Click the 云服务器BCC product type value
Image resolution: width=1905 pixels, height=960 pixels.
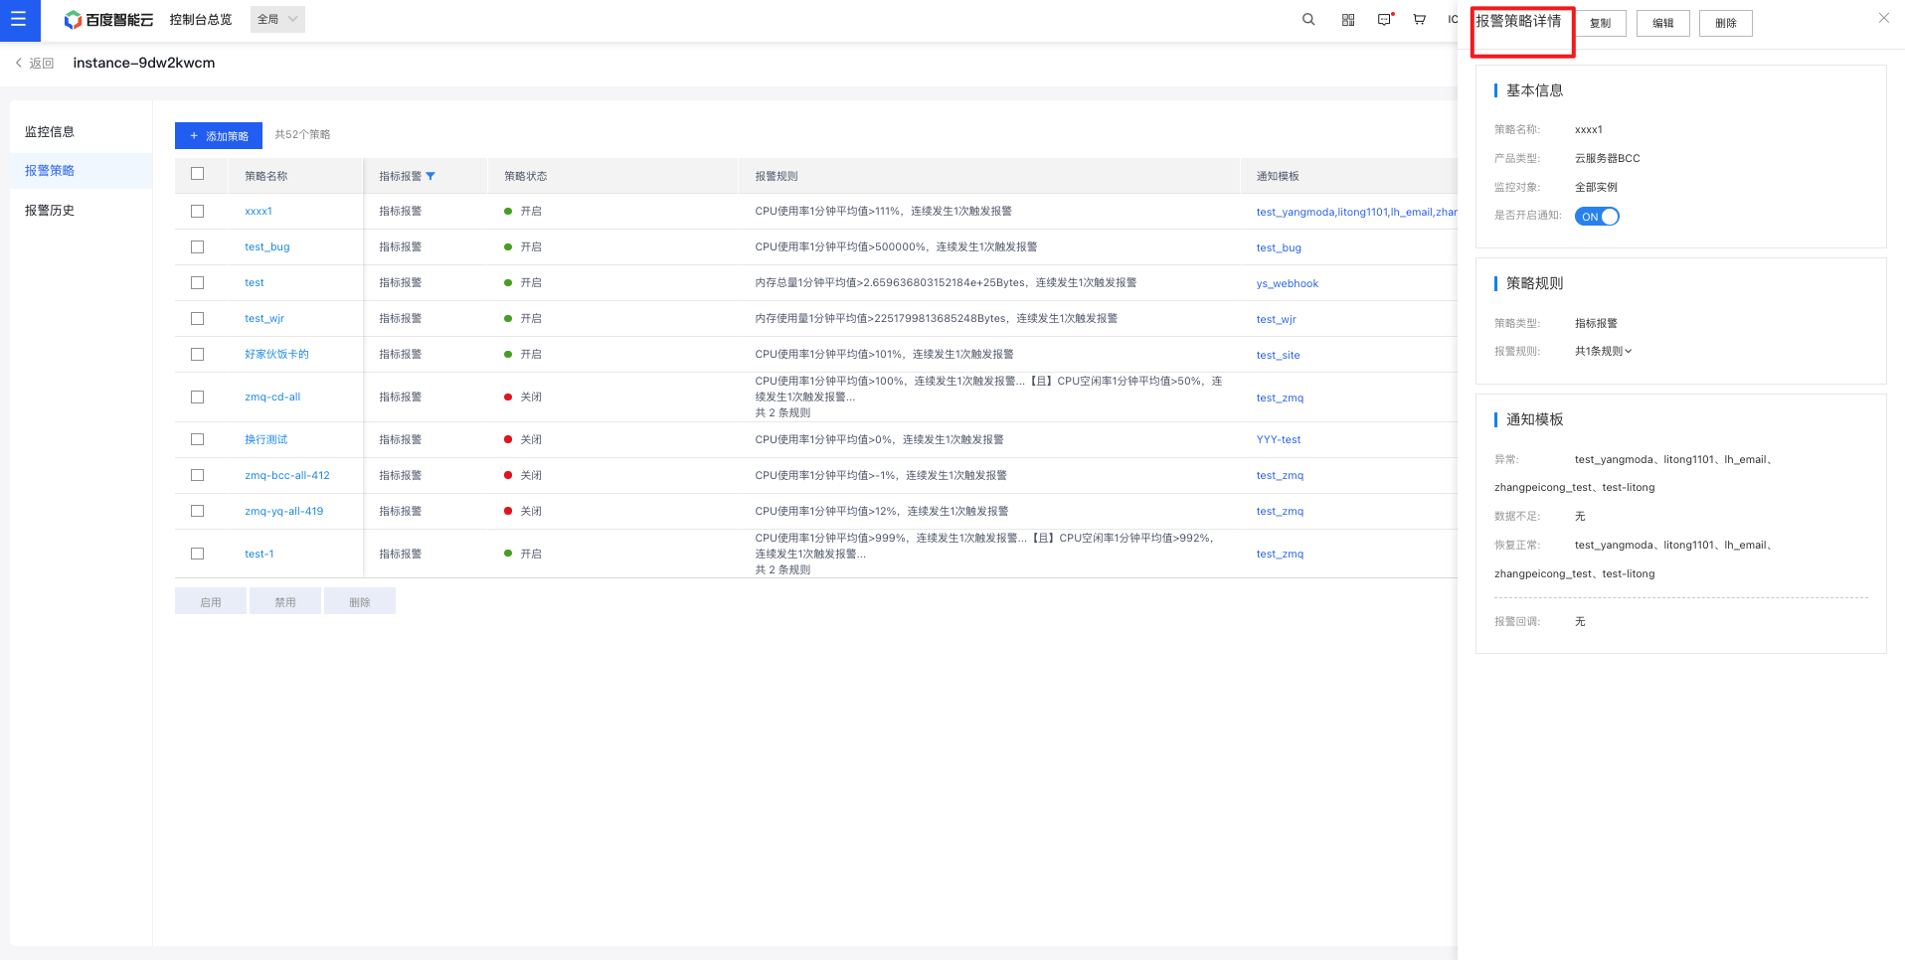1608,158
